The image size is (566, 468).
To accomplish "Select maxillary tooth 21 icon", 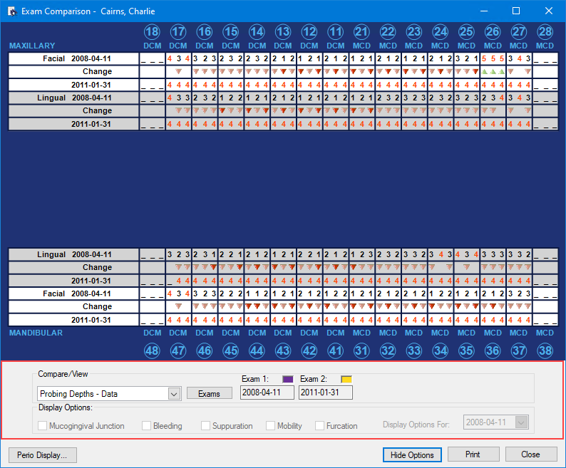I will 361,31.
